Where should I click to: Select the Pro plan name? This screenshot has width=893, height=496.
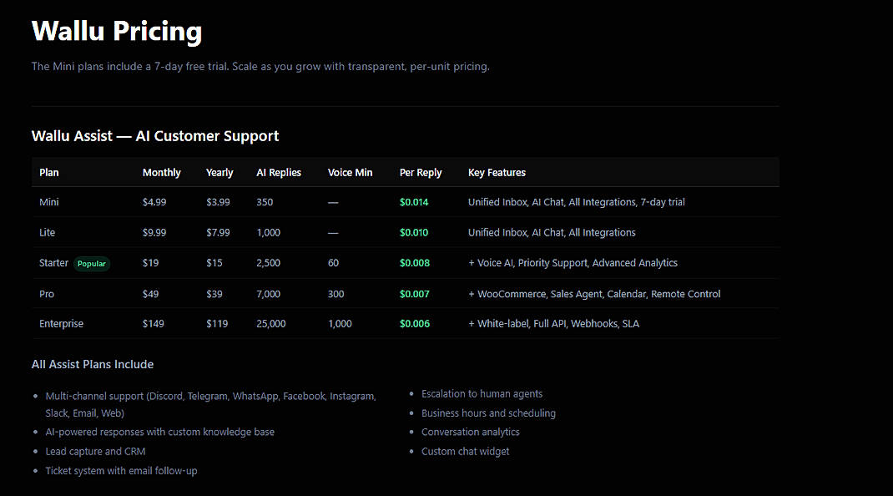pyautogui.click(x=47, y=294)
